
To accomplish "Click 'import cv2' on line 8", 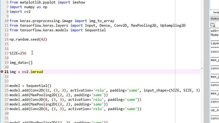I will coord(20,12).
